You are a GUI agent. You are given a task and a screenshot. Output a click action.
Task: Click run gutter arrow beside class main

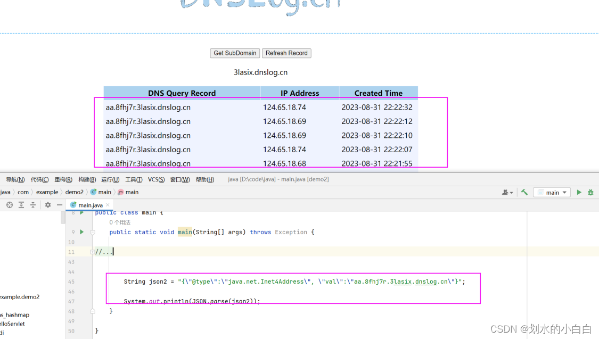coord(82,213)
